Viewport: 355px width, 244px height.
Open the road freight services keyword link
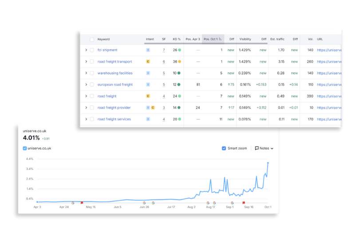pyautogui.click(x=114, y=119)
